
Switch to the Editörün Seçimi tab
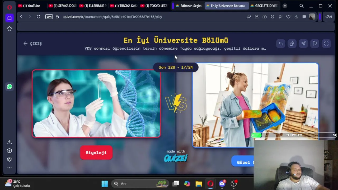189,6
